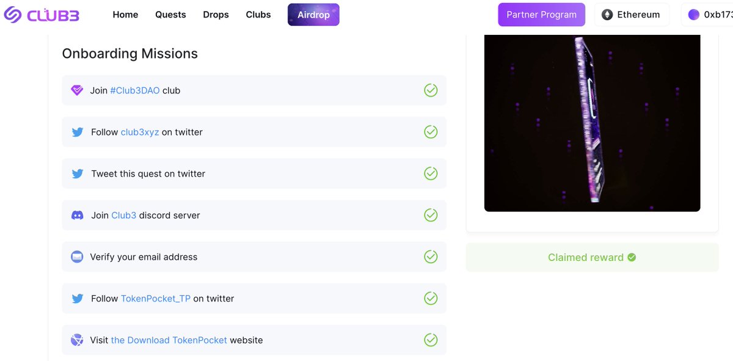Open the TokenPocket_TP Twitter link
733x361 pixels.
(x=156, y=298)
